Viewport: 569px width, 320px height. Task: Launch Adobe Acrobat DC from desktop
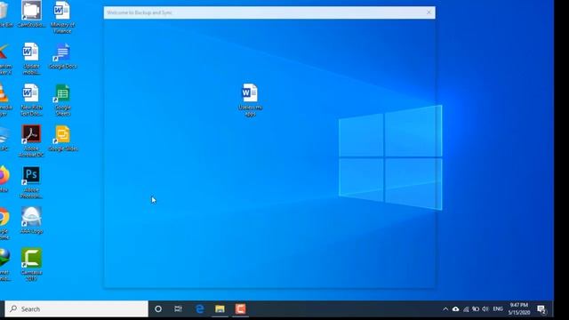tap(31, 140)
